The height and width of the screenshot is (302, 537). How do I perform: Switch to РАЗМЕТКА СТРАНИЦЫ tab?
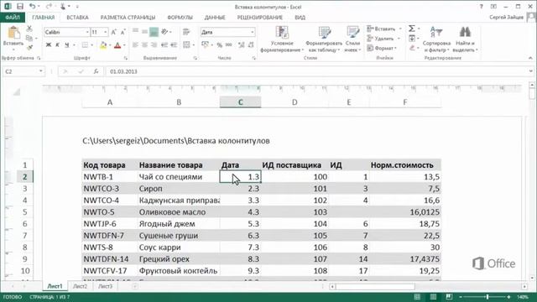pyautogui.click(x=128, y=17)
